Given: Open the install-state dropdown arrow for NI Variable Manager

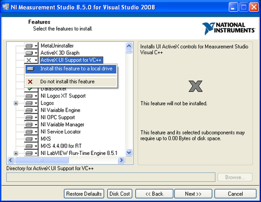Looking at the screenshot, I should [36, 125].
